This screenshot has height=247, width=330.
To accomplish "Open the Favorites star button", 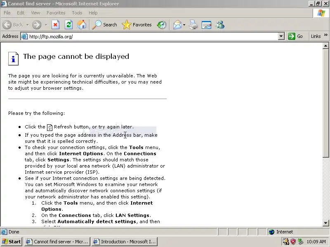I will pos(137,25).
